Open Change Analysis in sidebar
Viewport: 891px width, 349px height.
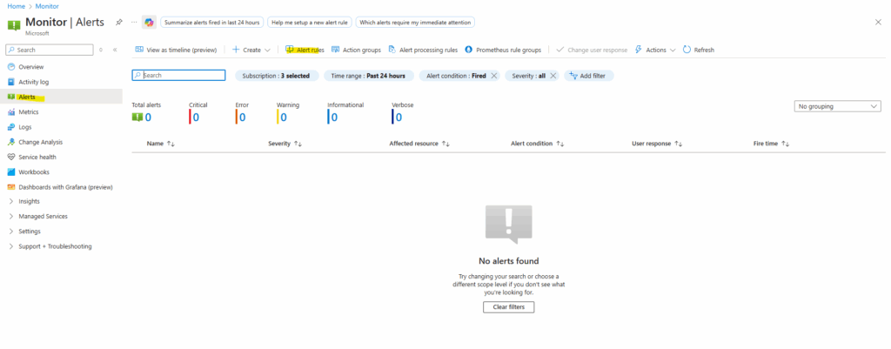41,142
